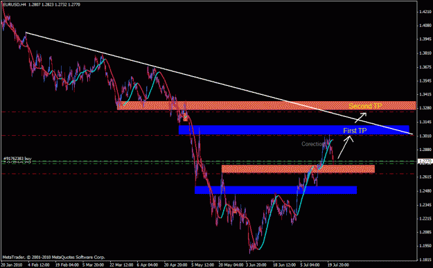Select the lower blue rectangle zone near 1.2480
Viewport: 433px width, 268px height.
click(276, 190)
